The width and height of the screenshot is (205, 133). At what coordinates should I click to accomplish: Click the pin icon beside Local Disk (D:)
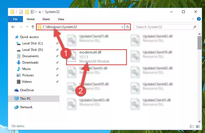pos(57,50)
